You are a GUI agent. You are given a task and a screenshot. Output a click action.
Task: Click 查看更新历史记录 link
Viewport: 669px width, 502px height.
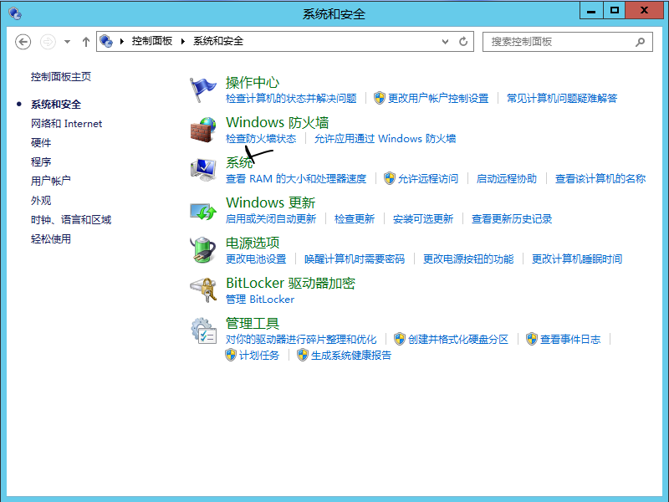tap(512, 219)
